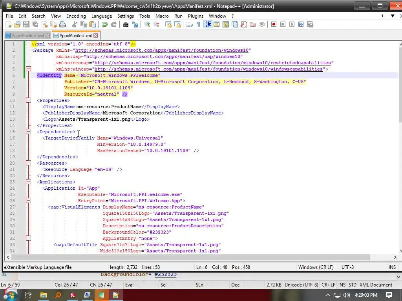Screen dimensions: 402x301
Task: Click the green Undo arrow
Action: click(104, 25)
